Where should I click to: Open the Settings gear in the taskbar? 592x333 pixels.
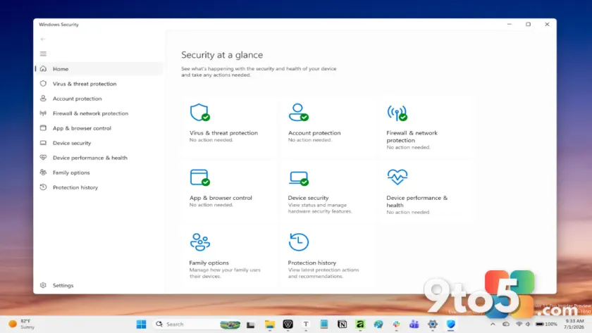point(432,324)
